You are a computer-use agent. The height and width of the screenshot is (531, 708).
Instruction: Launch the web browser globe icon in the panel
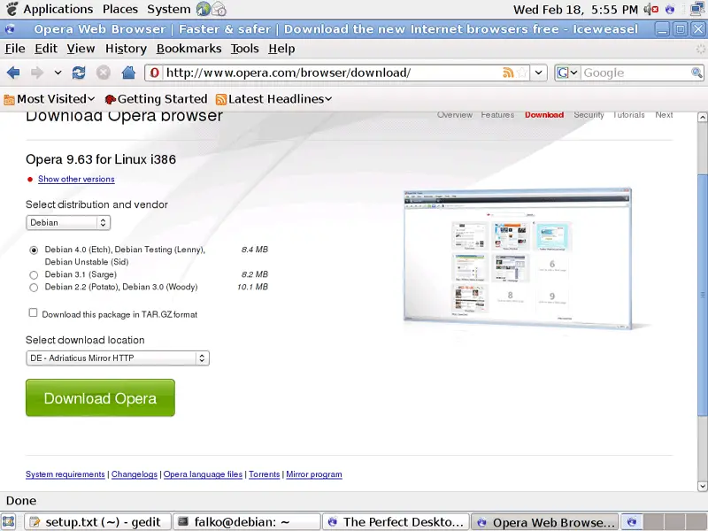tap(204, 9)
